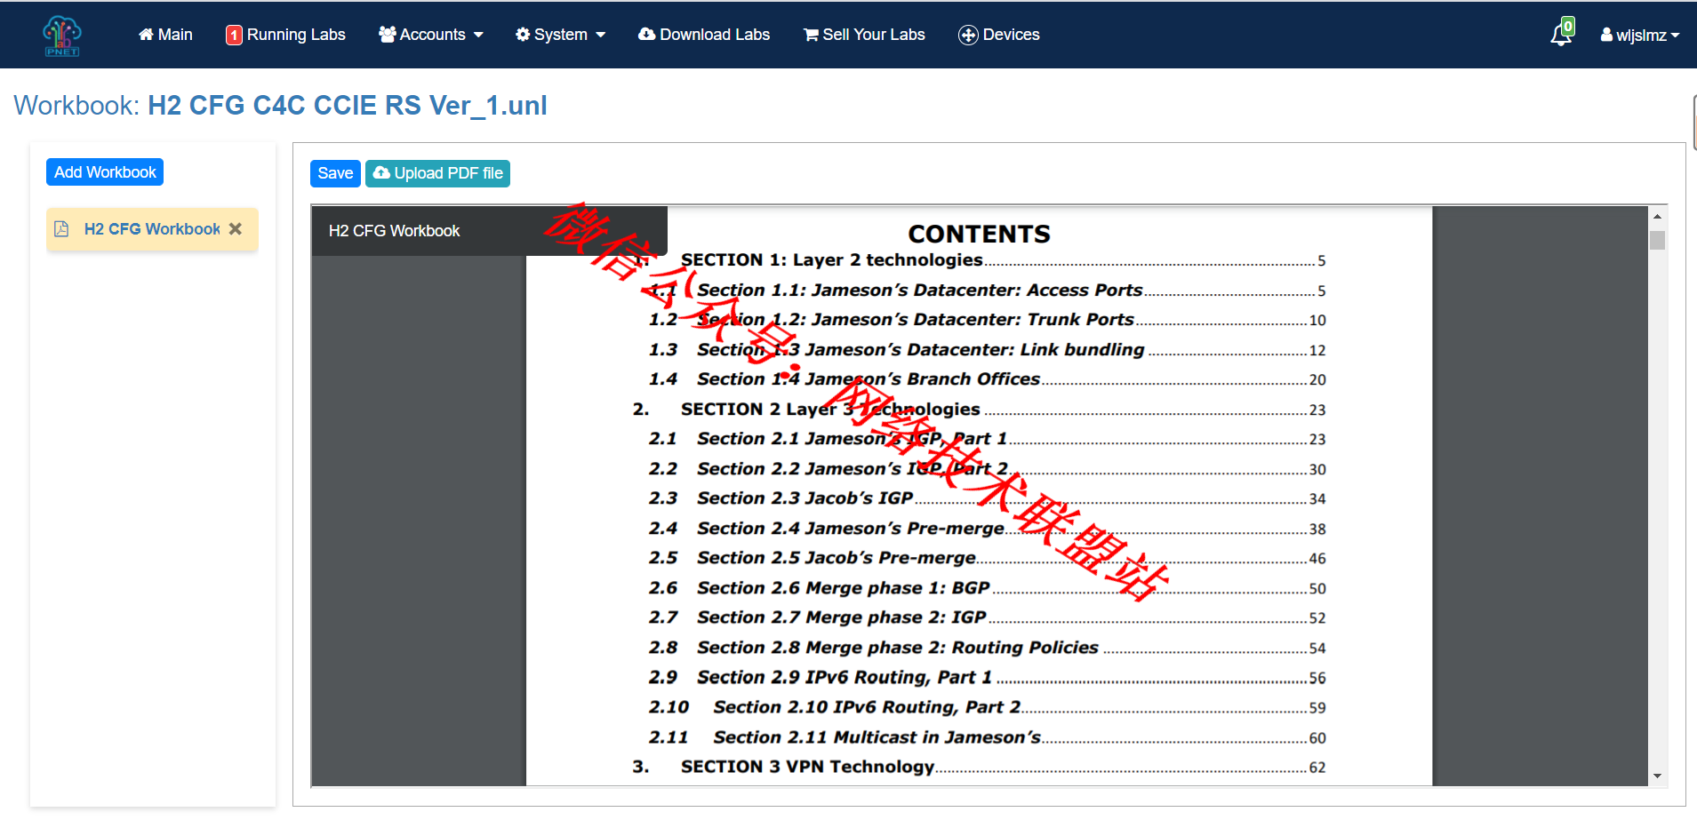
Task: Go to the Main page
Action: click(165, 35)
